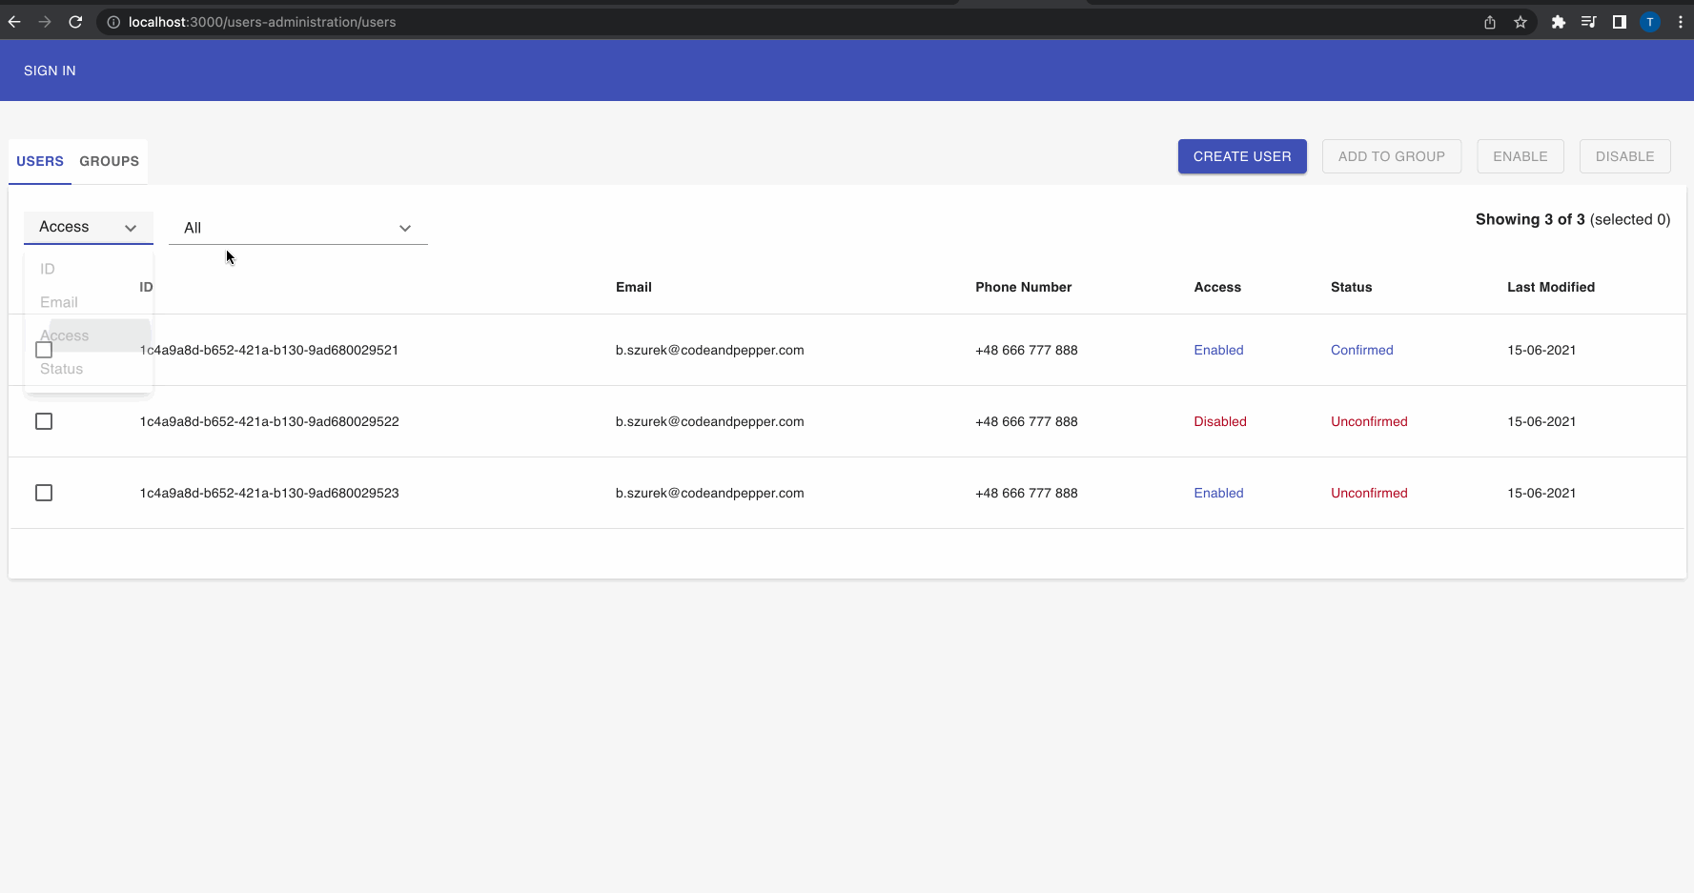Click date 15-06-2021 in the Confirmed row

click(1541, 350)
